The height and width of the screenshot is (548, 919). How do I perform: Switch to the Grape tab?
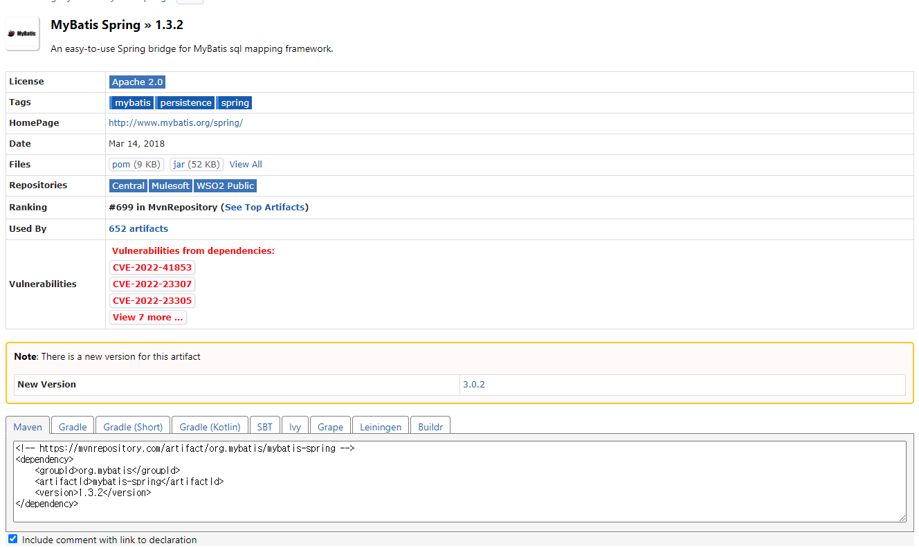331,426
